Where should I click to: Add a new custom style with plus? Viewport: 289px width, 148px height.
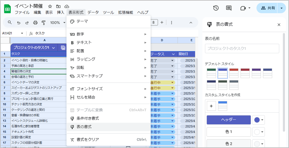pos(211,106)
